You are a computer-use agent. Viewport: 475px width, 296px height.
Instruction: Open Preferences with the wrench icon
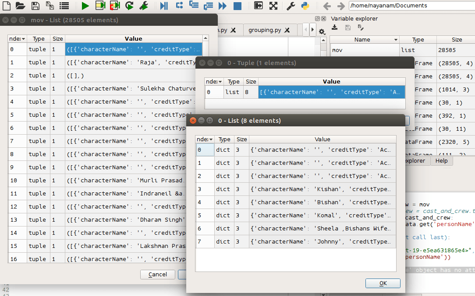[291, 6]
